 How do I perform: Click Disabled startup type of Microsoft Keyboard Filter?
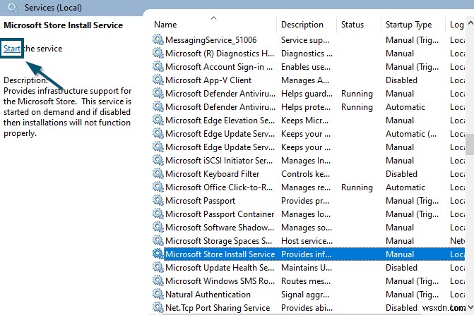click(401, 173)
